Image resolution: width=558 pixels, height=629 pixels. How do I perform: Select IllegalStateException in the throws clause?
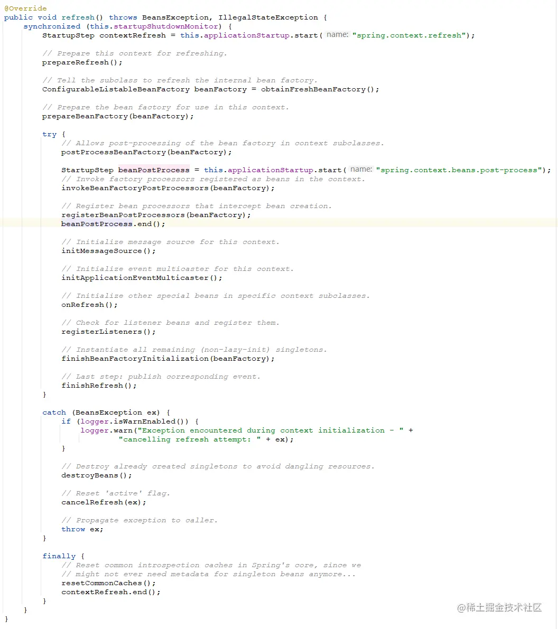(268, 17)
